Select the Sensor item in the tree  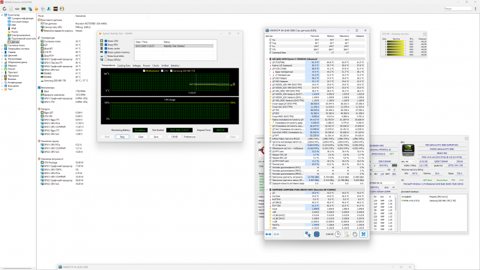point(15,42)
